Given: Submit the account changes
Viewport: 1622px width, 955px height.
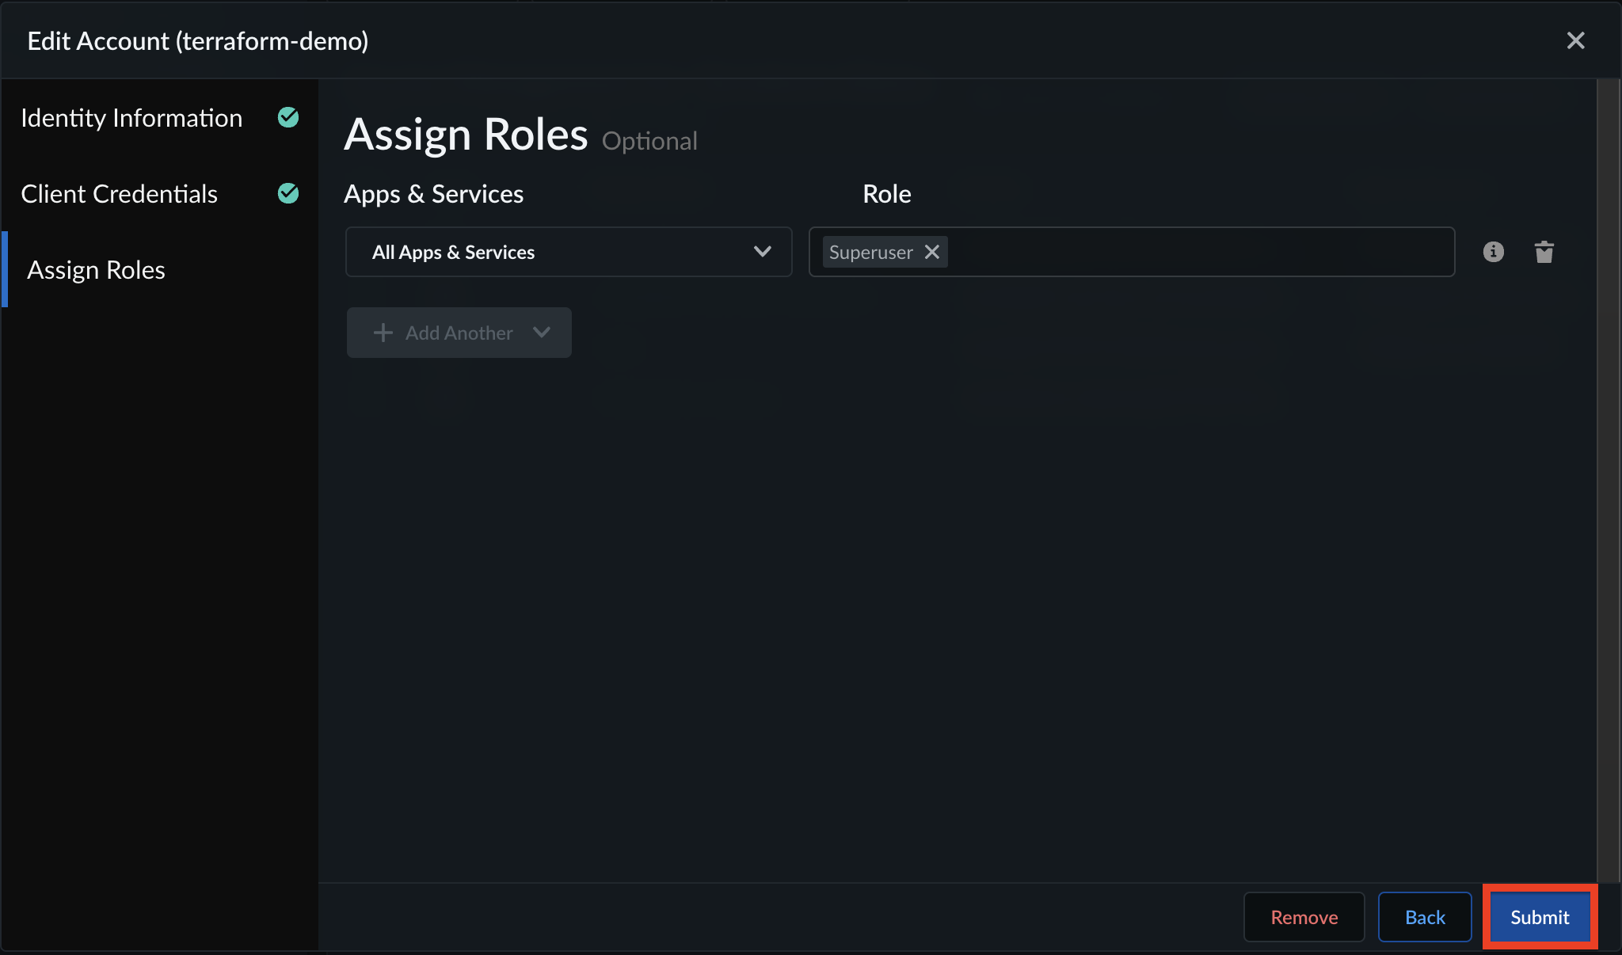Looking at the screenshot, I should coord(1540,917).
